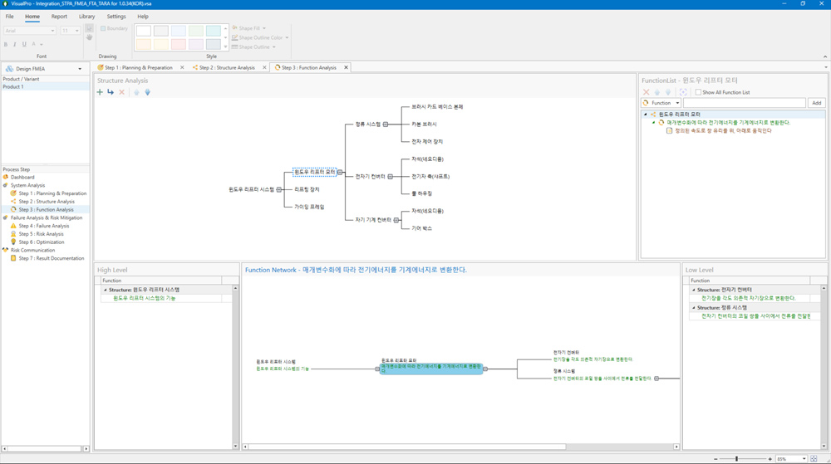Select the hand pan tool in Drawing group
Screen dimensions: 831x464
coord(89,37)
